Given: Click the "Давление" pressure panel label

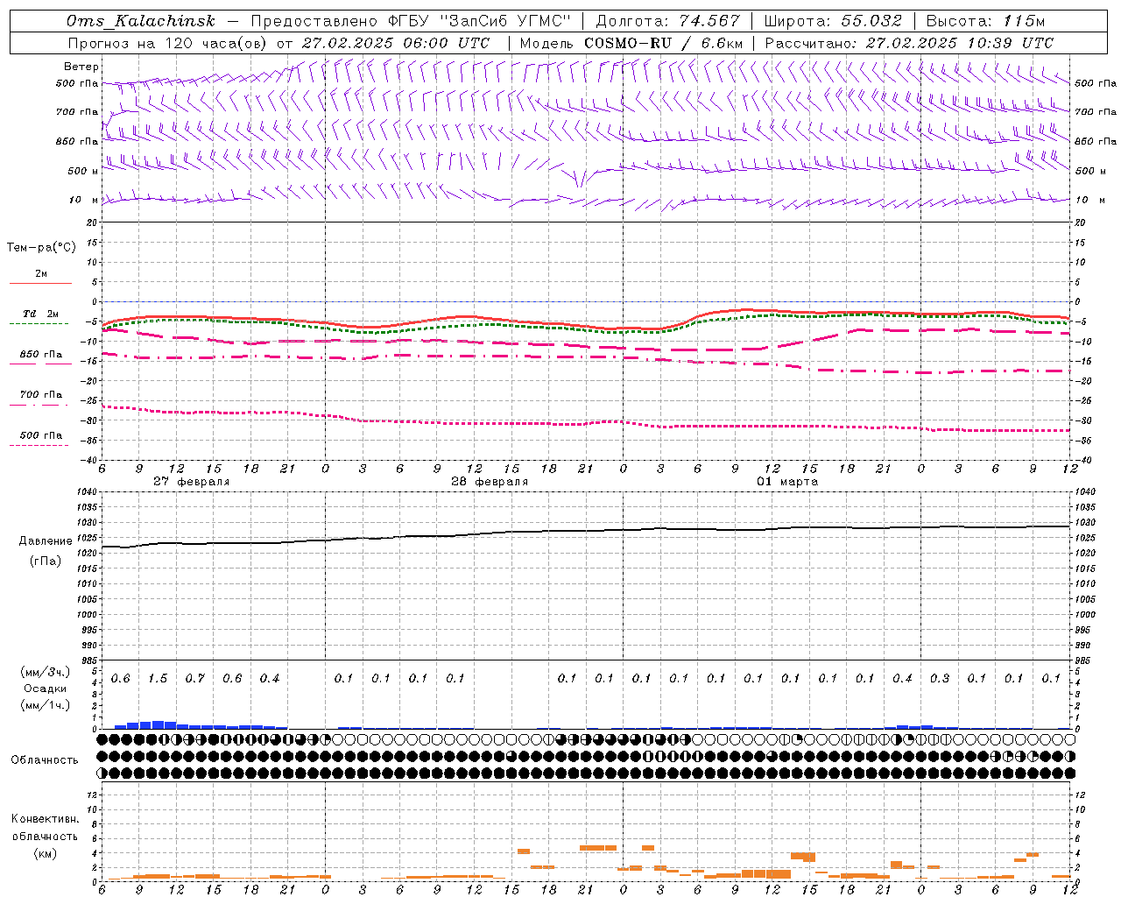Looking at the screenshot, I should coord(46,541).
